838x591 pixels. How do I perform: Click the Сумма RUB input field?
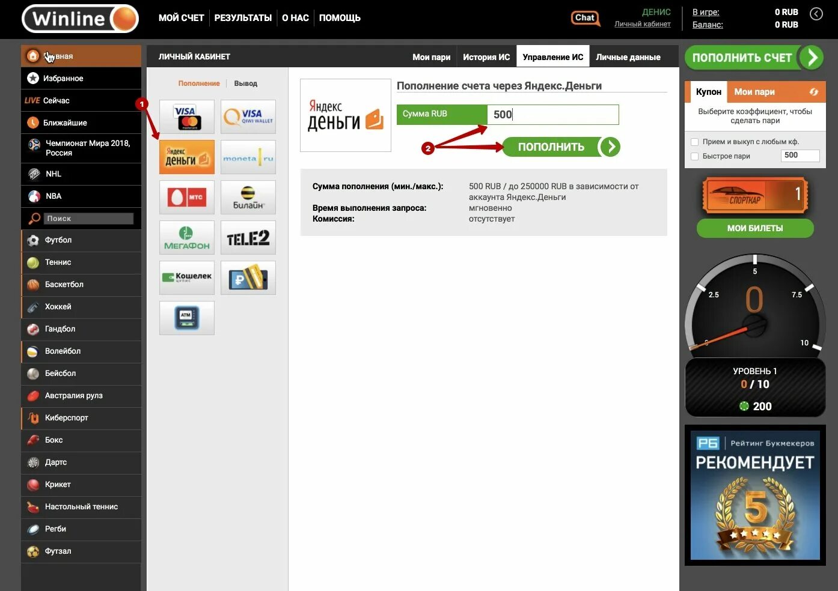point(553,115)
